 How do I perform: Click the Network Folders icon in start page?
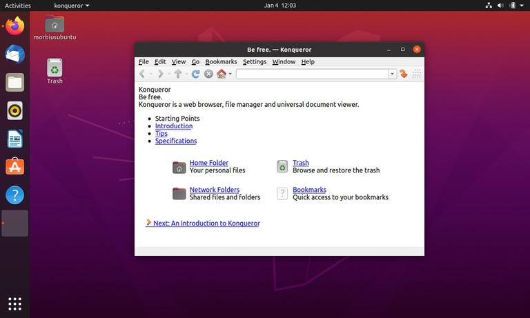point(179,194)
